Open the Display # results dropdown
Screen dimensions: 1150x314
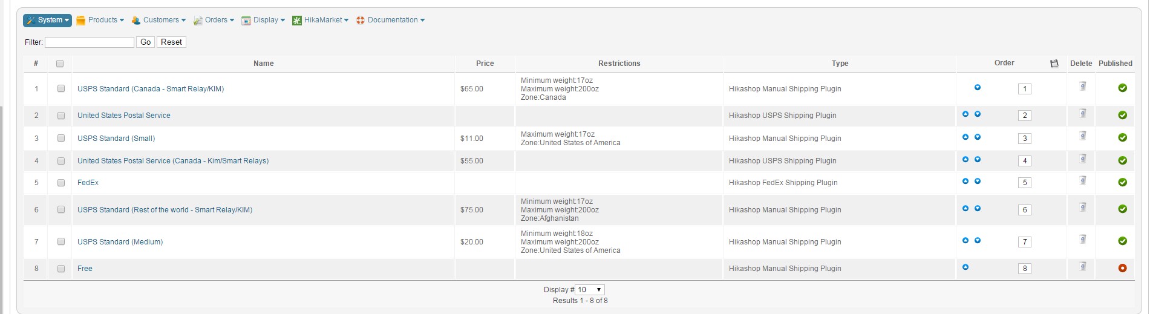[x=589, y=290]
